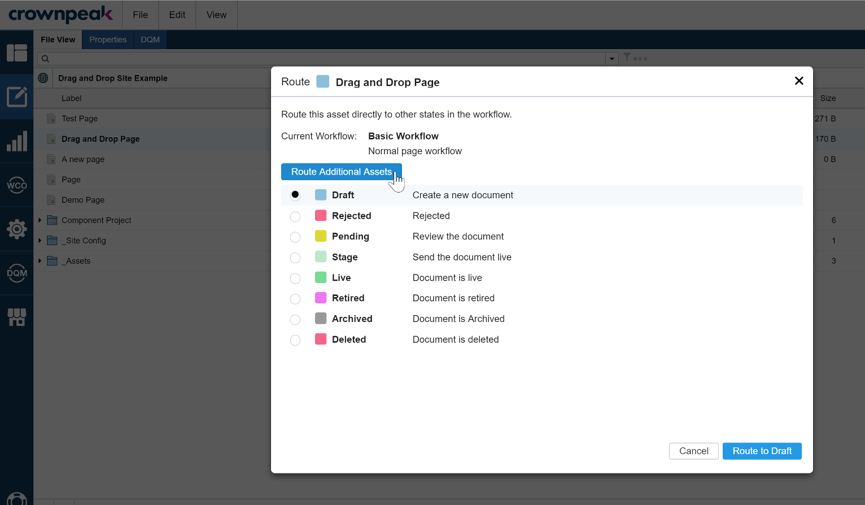The height and width of the screenshot is (505, 865).
Task: Open the marketplace store sidebar icon
Action: 17,317
